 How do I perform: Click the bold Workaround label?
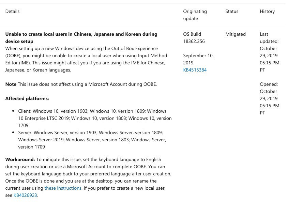click(x=20, y=159)
